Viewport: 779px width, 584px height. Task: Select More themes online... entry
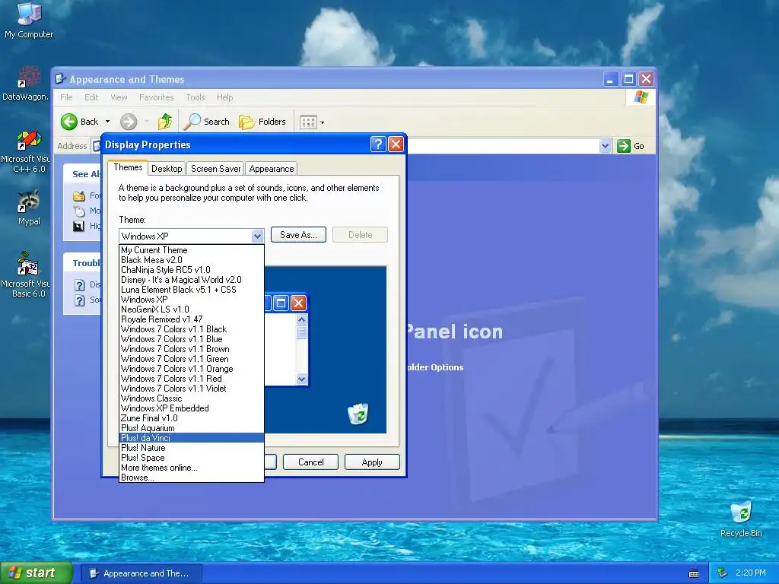[x=192, y=468]
